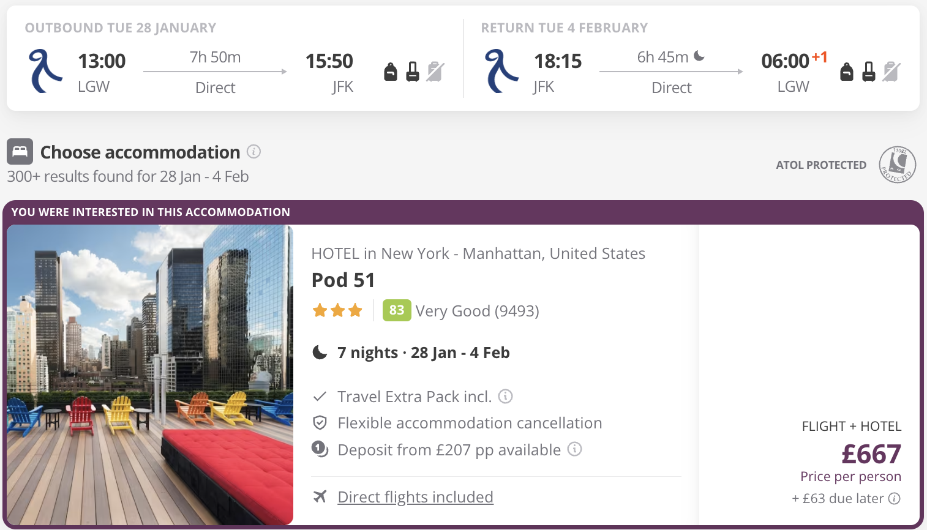Click the ATOL Protected badge logo
927x530 pixels.
coord(897,165)
